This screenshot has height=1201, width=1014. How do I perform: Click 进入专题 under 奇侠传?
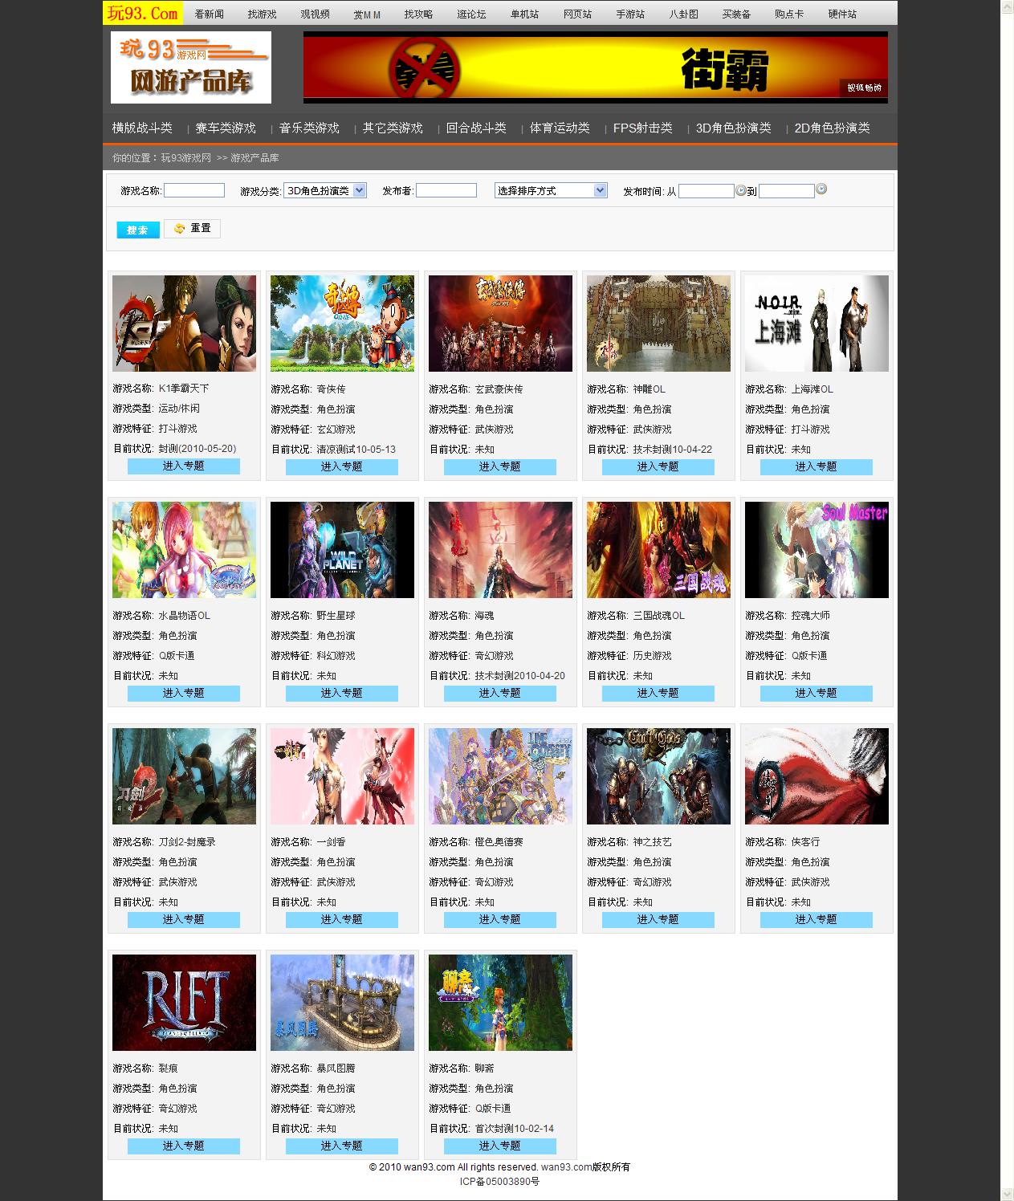[342, 466]
